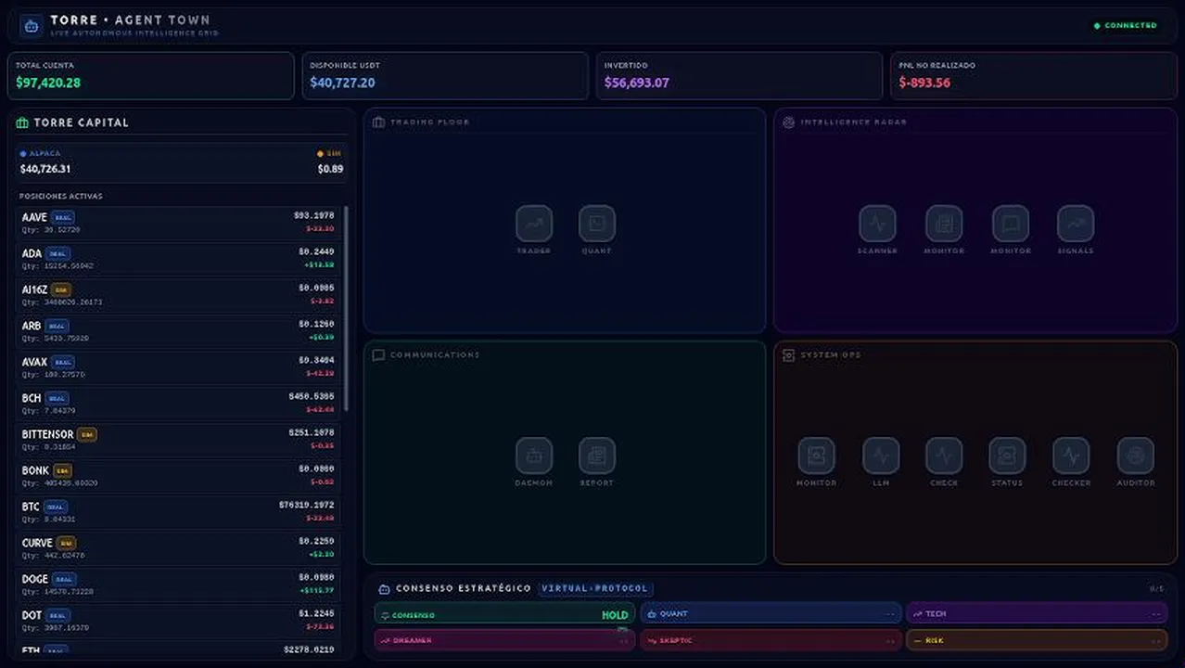Click the System Ops panel icon
Image resolution: width=1185 pixels, height=668 pixels.
coord(789,355)
